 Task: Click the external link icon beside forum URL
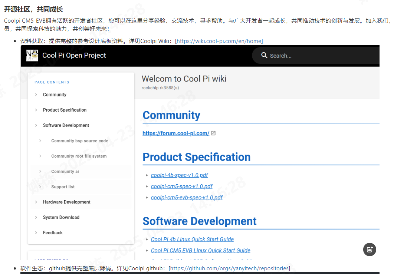click(213, 133)
